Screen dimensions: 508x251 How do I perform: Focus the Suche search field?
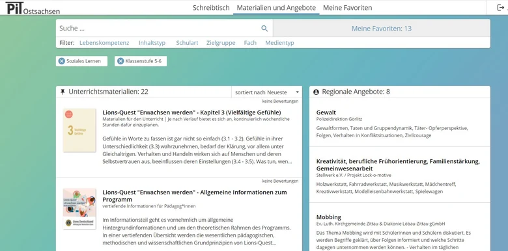tap(160, 29)
